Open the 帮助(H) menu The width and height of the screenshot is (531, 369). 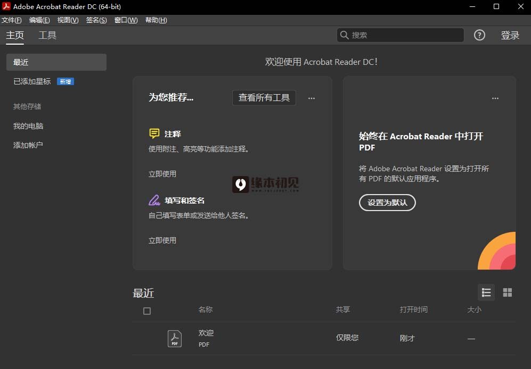click(x=156, y=20)
